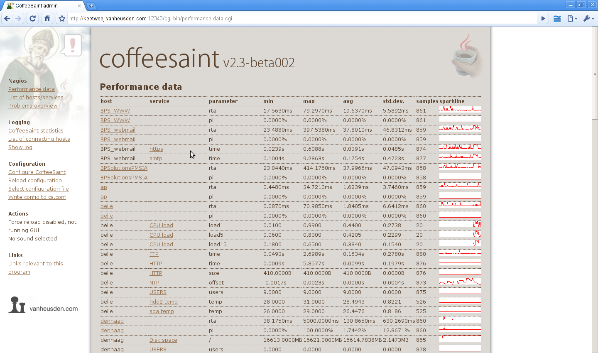Screen dimensions: 598x353
Task: Select the 'samples' column header
Action: point(427,101)
